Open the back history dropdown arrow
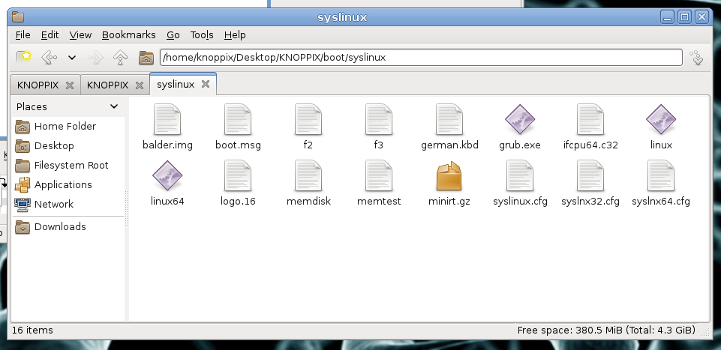 tap(72, 57)
